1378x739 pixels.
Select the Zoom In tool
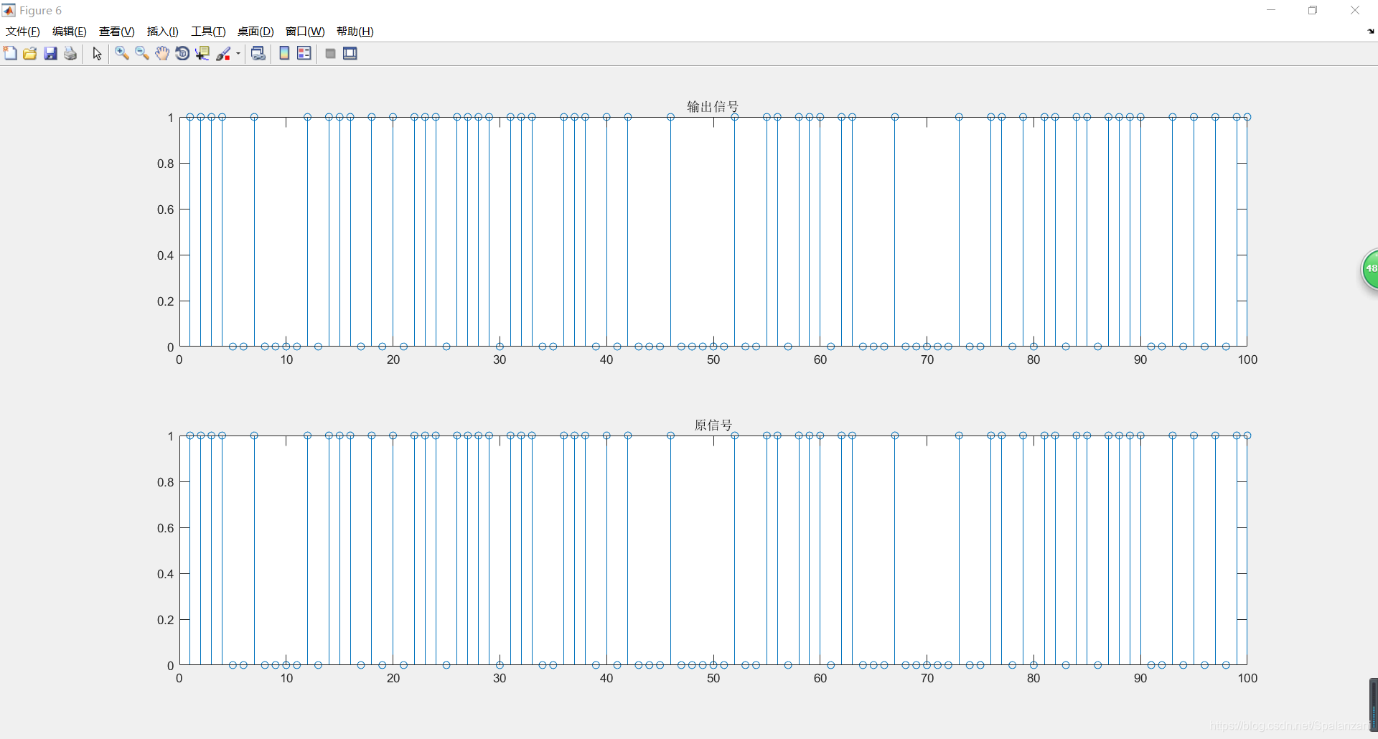(122, 54)
